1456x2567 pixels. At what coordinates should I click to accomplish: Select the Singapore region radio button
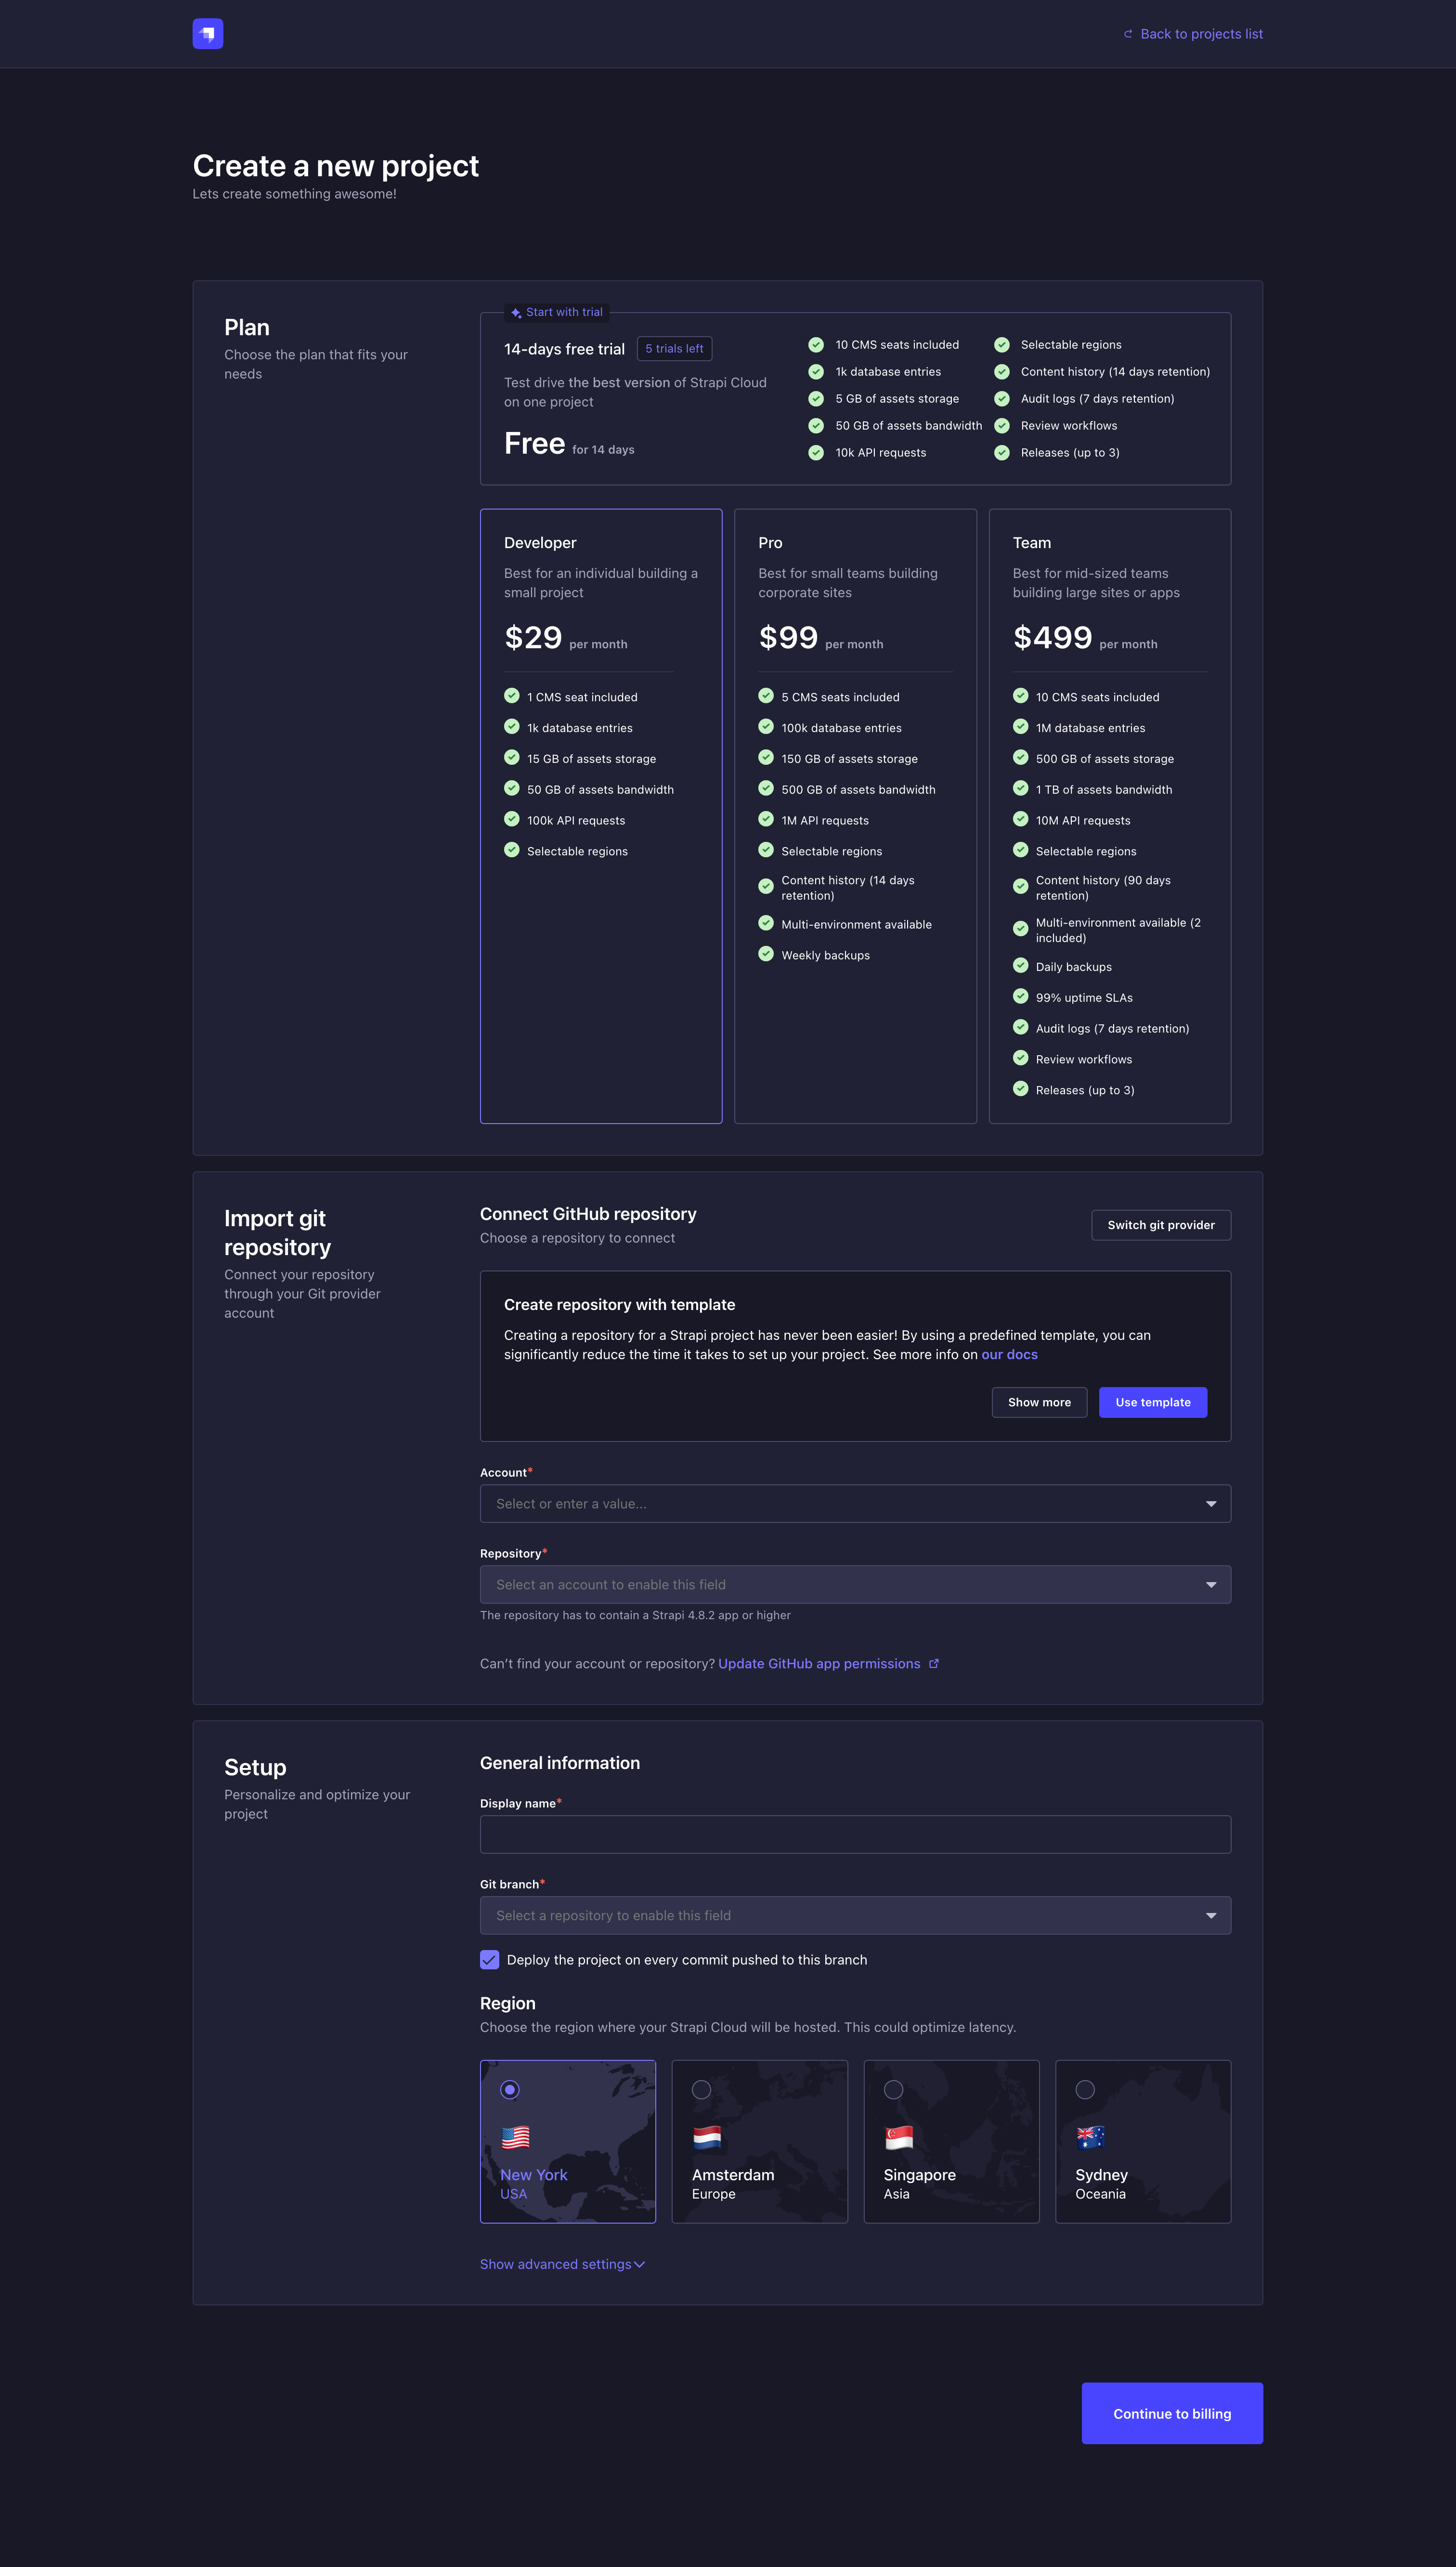tap(894, 2090)
